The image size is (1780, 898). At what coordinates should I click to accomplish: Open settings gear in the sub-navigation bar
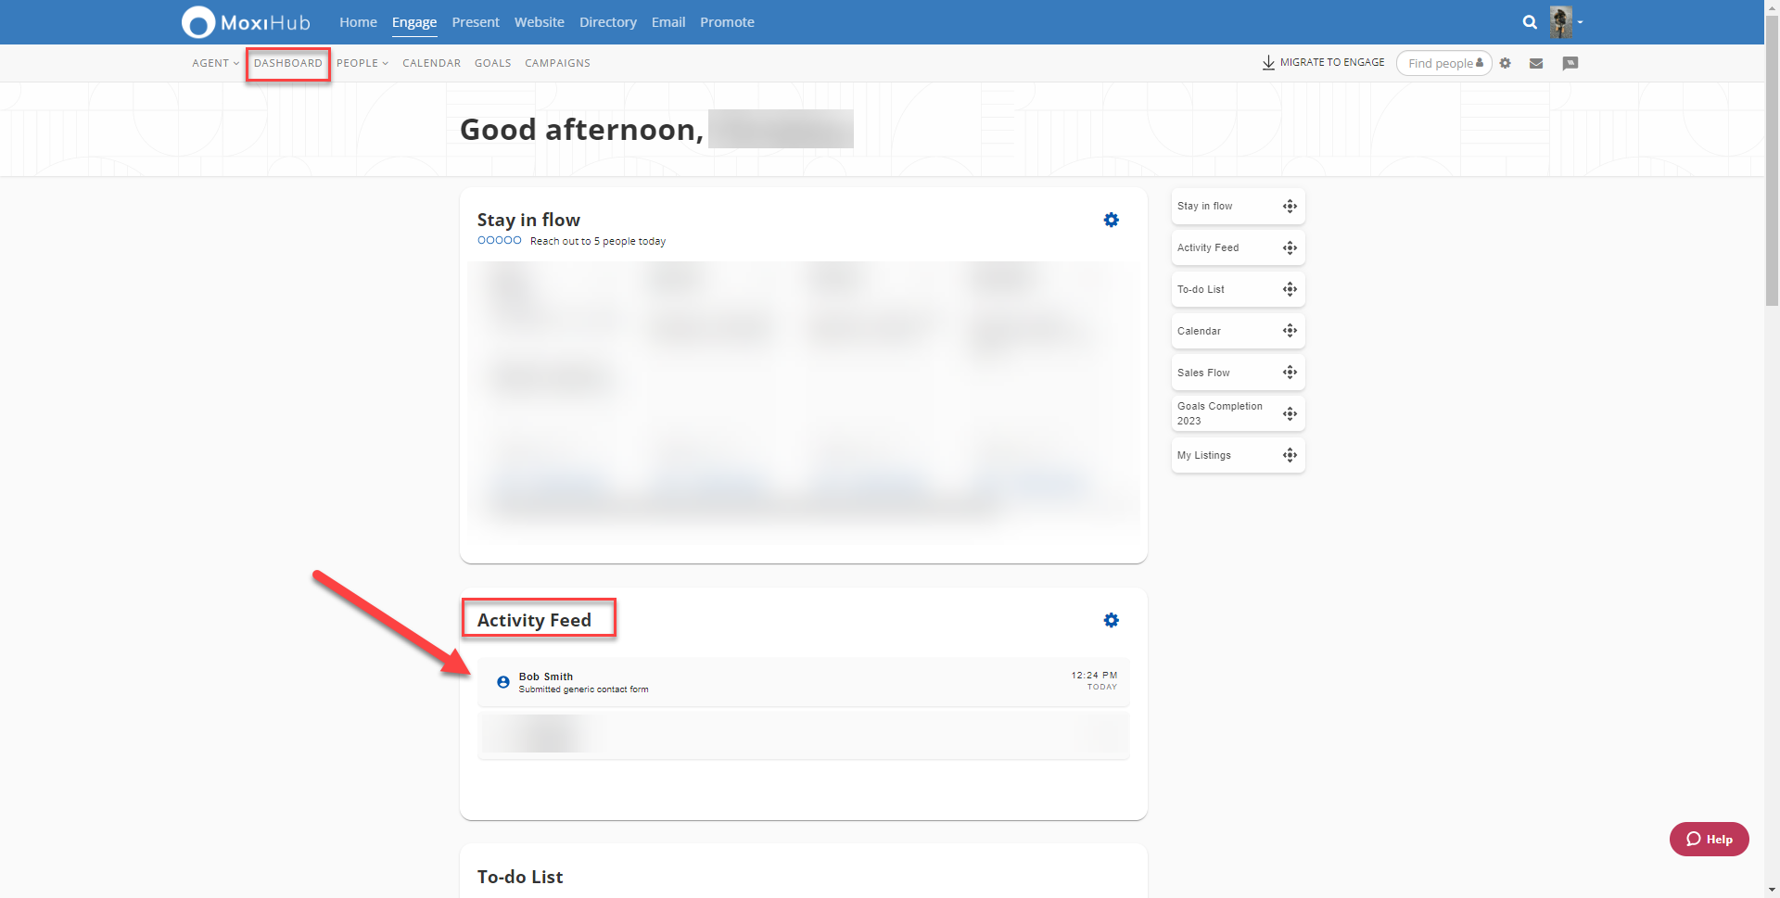[x=1506, y=63]
